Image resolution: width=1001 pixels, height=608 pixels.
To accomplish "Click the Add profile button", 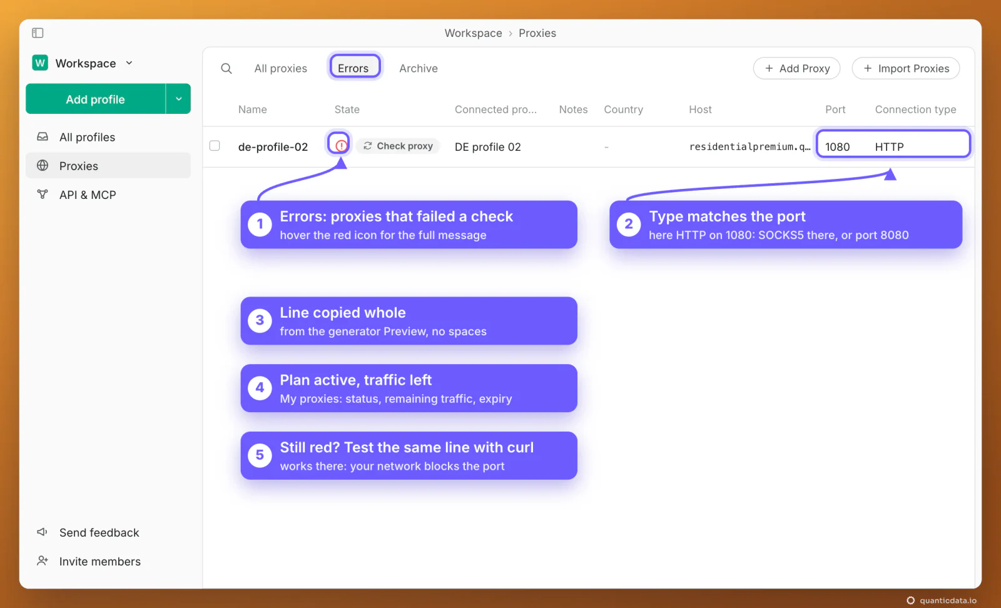I will point(95,99).
